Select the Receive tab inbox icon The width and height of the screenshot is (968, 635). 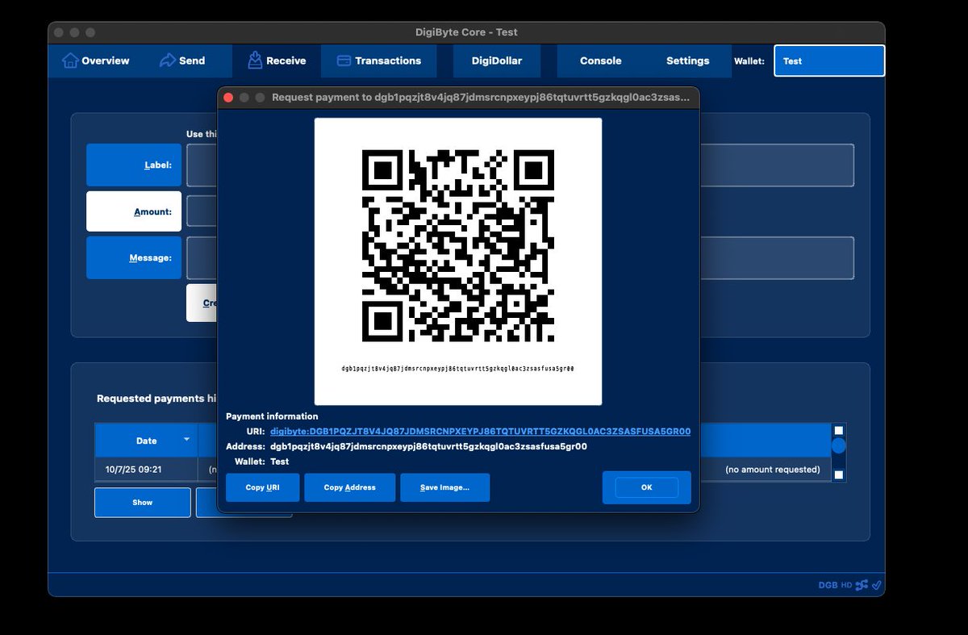[x=277, y=61]
